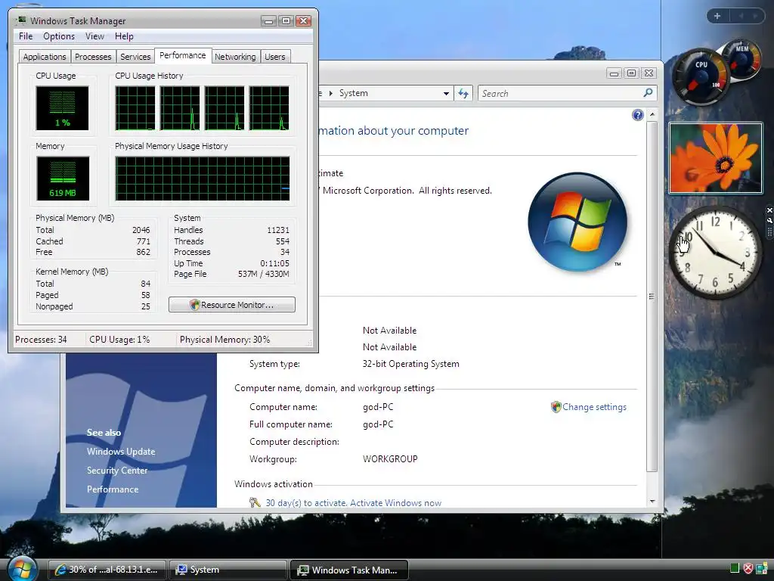Click the System window vertical scrollbar thumb
The width and height of the screenshot is (774, 581).
click(x=652, y=297)
